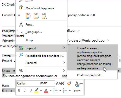Expand the Prijevod submenu arrow

click(64, 48)
